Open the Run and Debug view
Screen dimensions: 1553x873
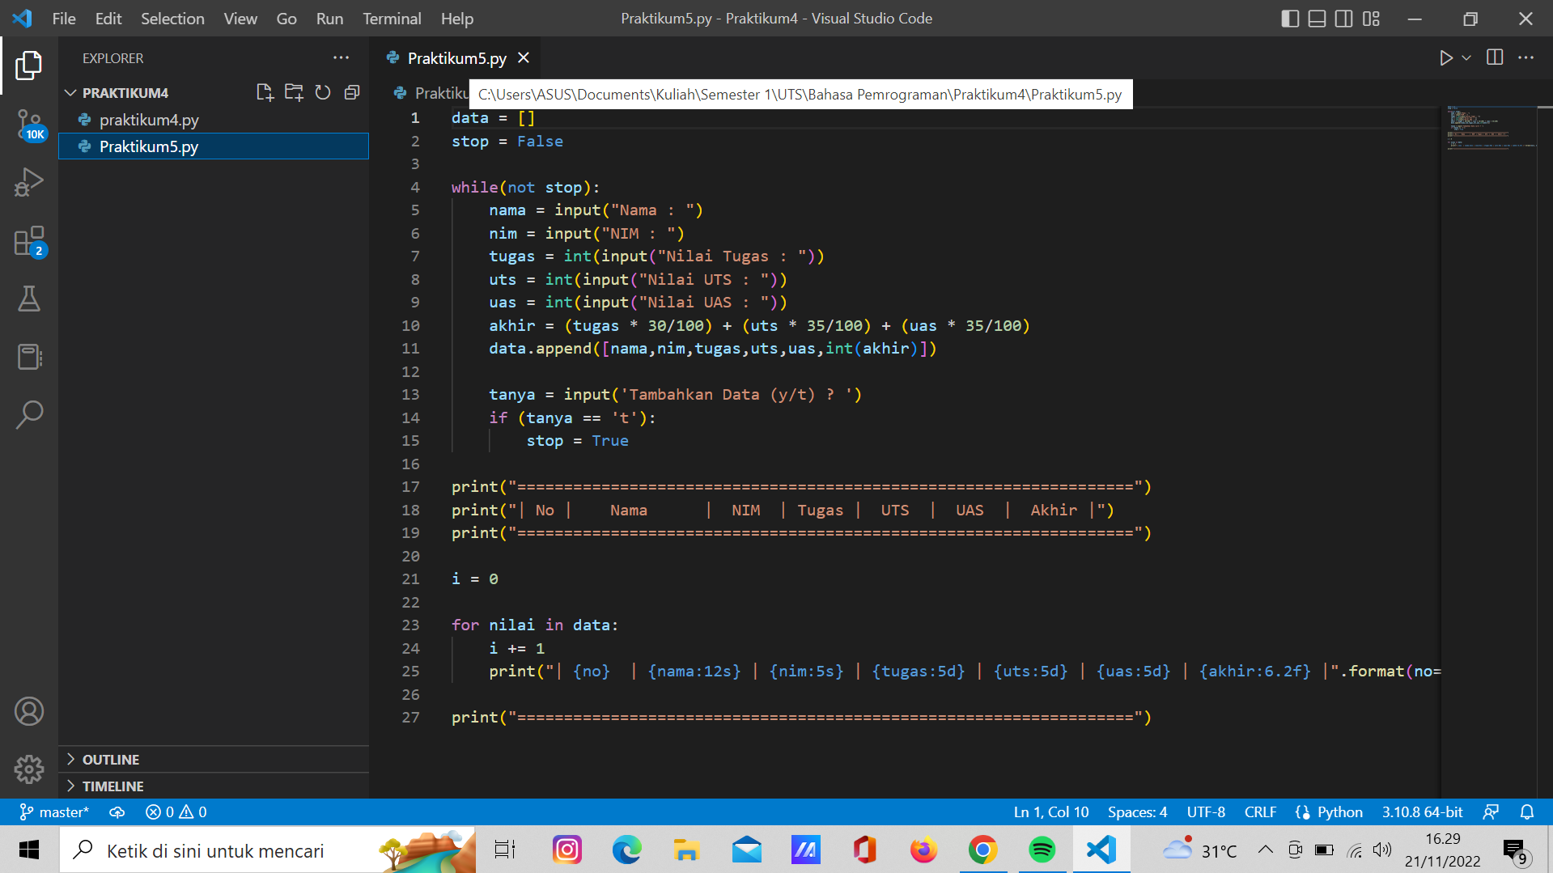(29, 182)
